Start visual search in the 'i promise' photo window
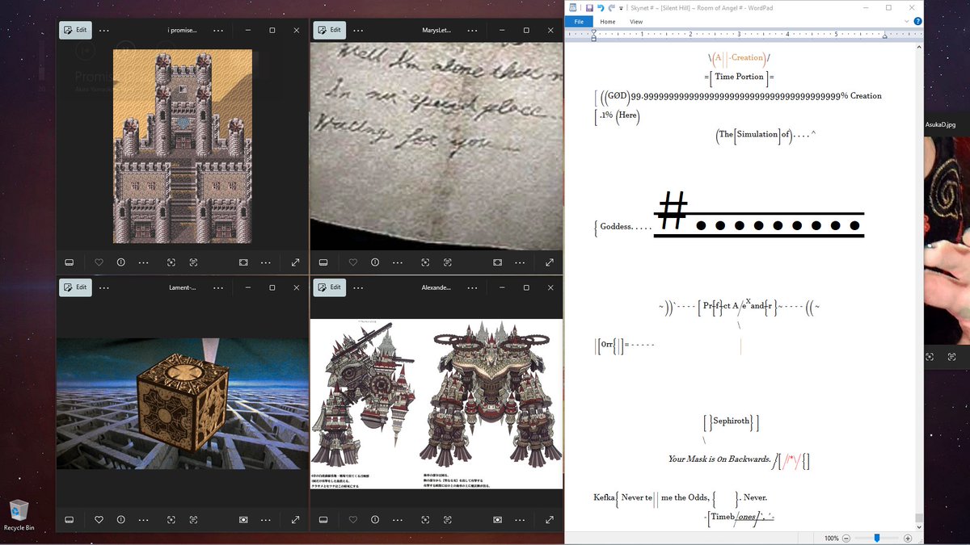The height and width of the screenshot is (545, 970). coord(171,262)
